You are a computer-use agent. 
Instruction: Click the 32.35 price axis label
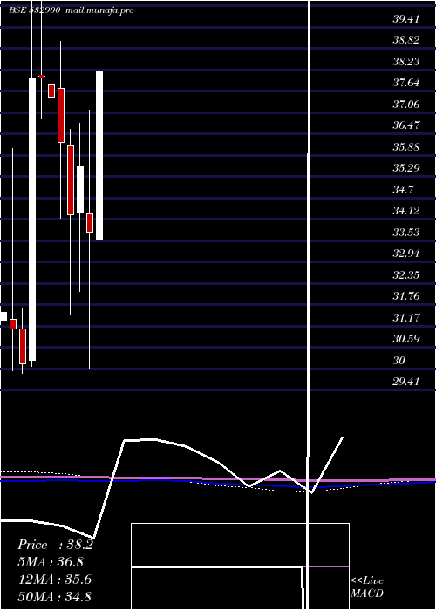(406, 275)
